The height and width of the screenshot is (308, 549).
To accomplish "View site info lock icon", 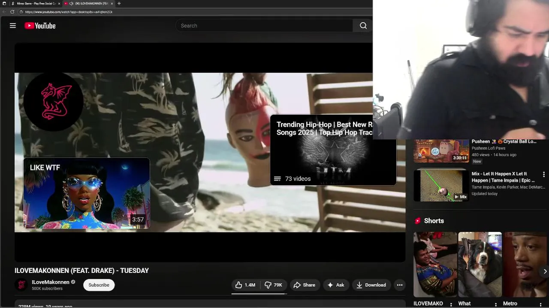I will 21,12.
